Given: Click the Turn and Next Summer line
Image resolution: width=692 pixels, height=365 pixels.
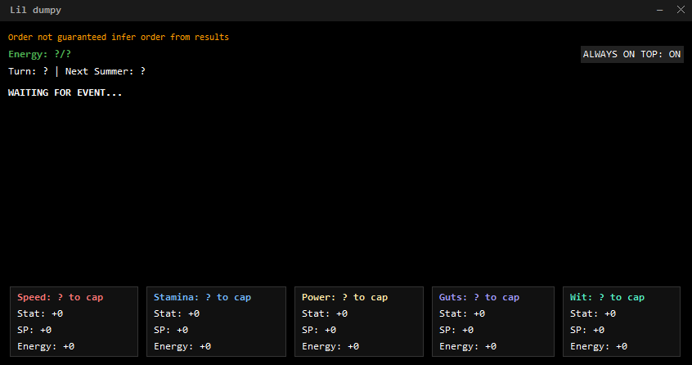Looking at the screenshot, I should tap(77, 71).
